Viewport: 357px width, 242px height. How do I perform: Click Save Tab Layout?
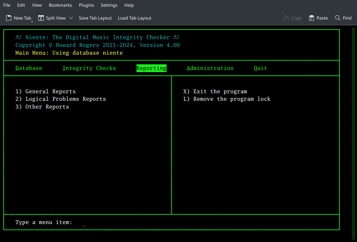tap(95, 18)
